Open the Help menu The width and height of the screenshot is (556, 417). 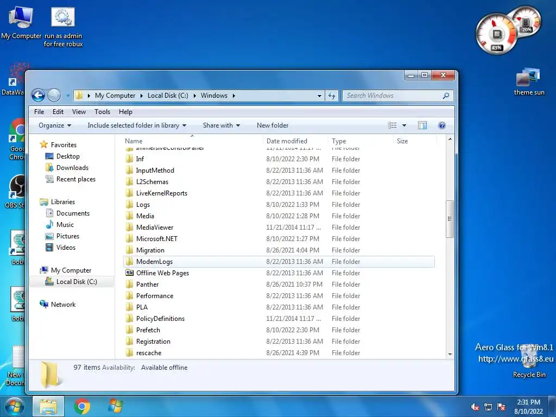tap(125, 112)
